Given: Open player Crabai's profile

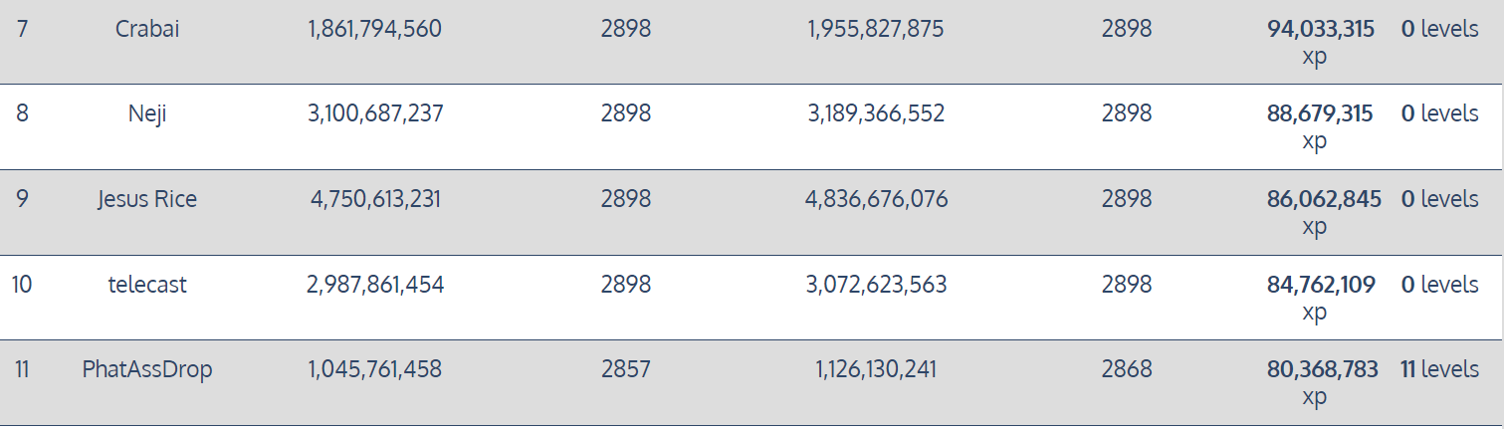Looking at the screenshot, I should pyautogui.click(x=147, y=29).
